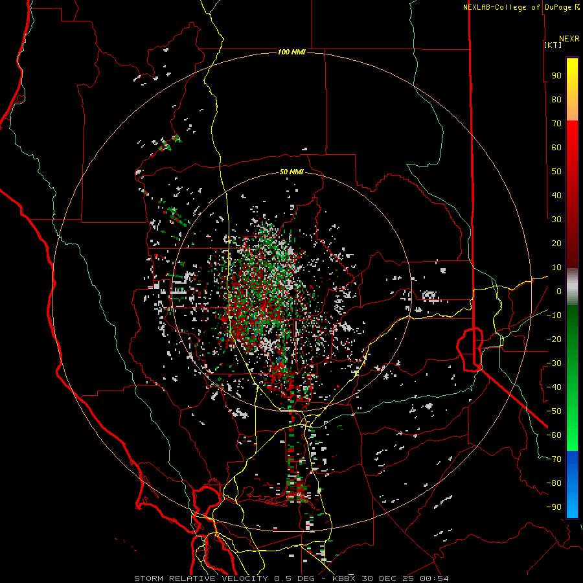Pick the gray zero-velocity segment of color bar
Image resolution: width=583 pixels, height=583 pixels.
(572, 287)
